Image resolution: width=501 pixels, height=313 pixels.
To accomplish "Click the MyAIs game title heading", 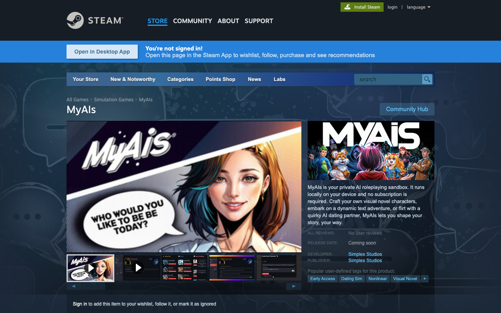I will [81, 110].
